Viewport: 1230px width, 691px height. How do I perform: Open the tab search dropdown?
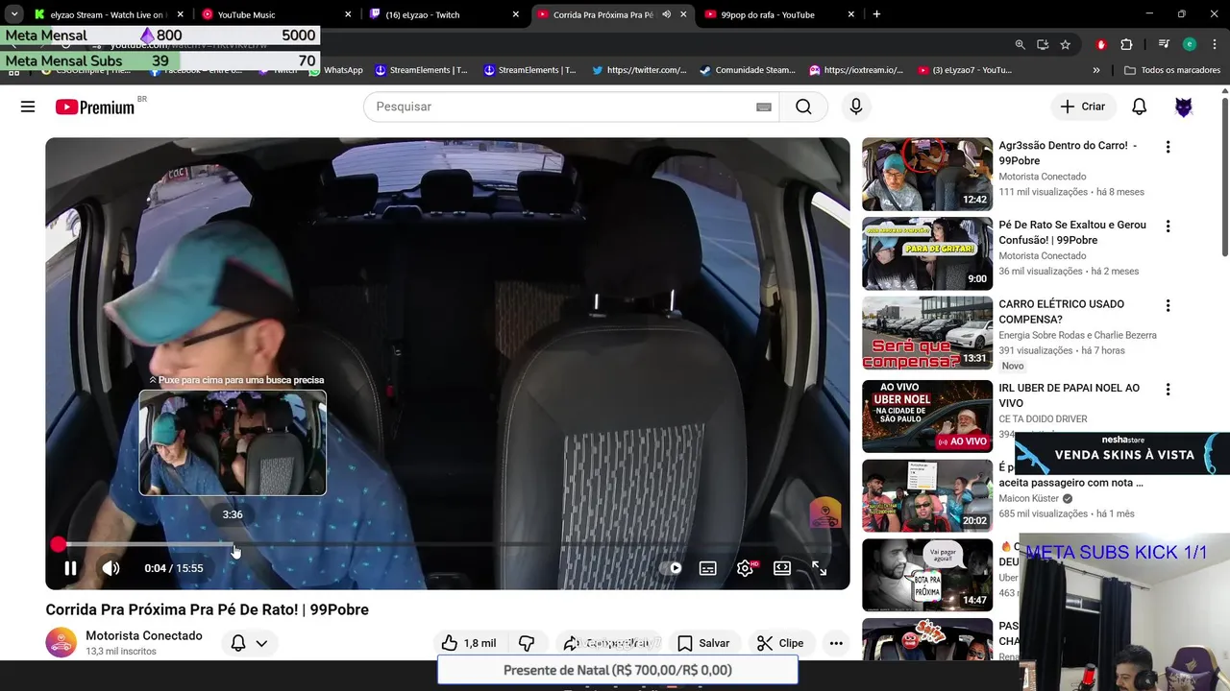coord(13,14)
